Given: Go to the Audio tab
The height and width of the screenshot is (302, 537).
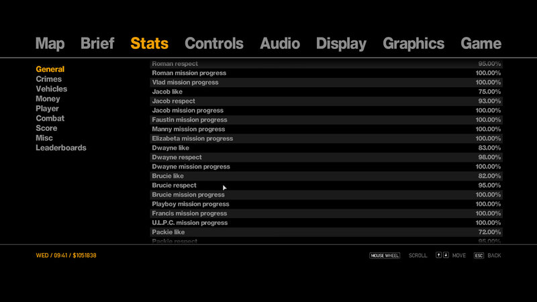Looking at the screenshot, I should tap(280, 44).
